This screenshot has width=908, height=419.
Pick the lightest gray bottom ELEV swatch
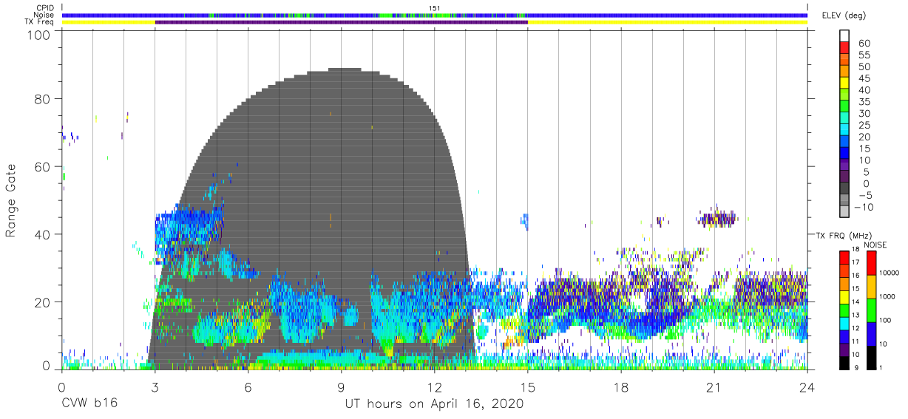pos(844,212)
